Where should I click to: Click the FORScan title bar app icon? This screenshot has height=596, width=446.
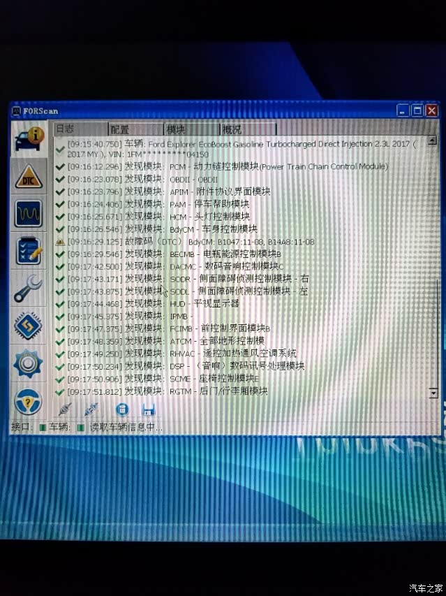click(16, 111)
